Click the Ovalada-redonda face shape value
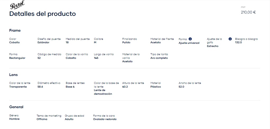Viewport: 270px width, 129px height. point(105,119)
